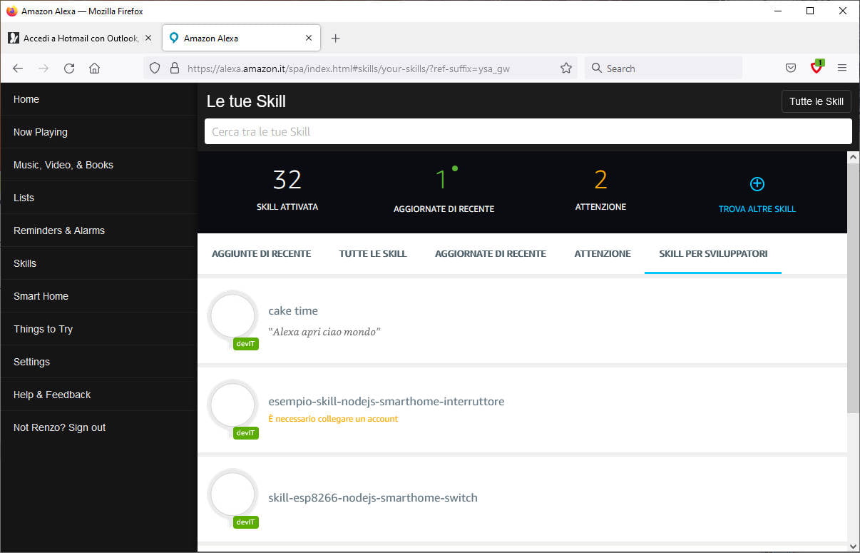Open the ATTENZIONE tab
This screenshot has width=860, height=553.
pos(602,253)
